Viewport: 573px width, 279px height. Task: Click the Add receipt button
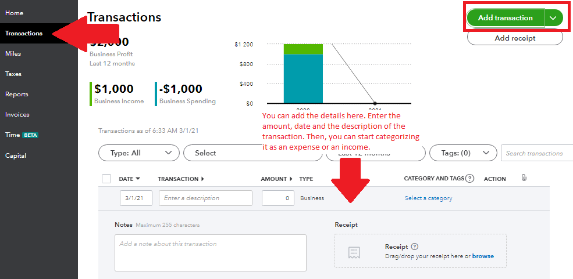pos(515,38)
